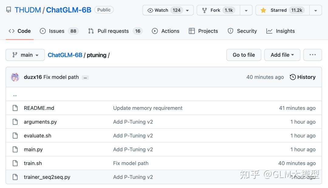Click the Actions play icon
The height and width of the screenshot is (188, 328).
(x=155, y=31)
